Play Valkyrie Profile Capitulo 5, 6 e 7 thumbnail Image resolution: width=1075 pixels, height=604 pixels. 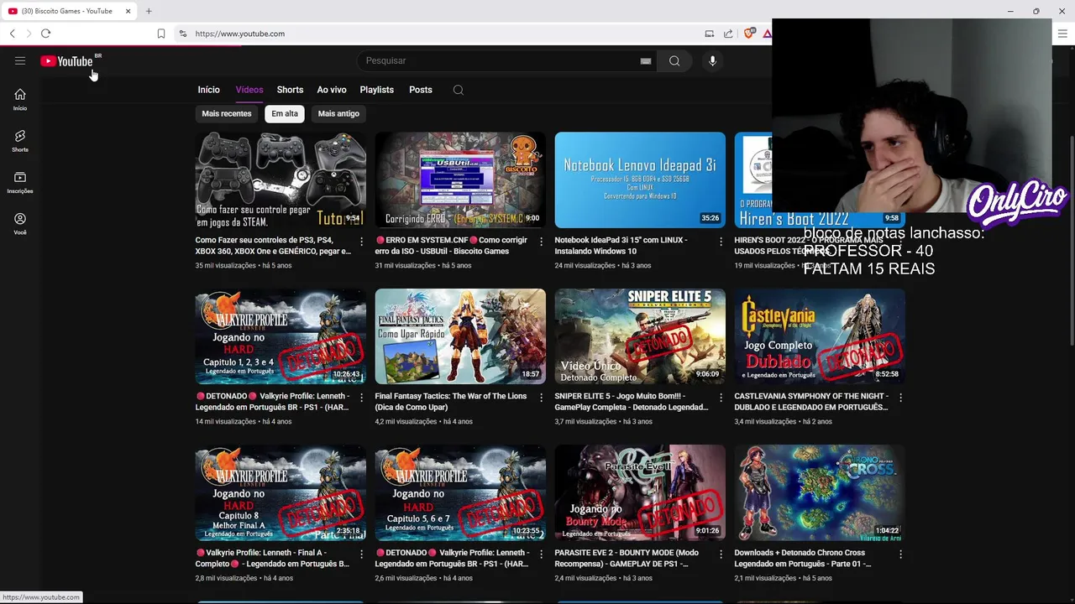tap(460, 492)
